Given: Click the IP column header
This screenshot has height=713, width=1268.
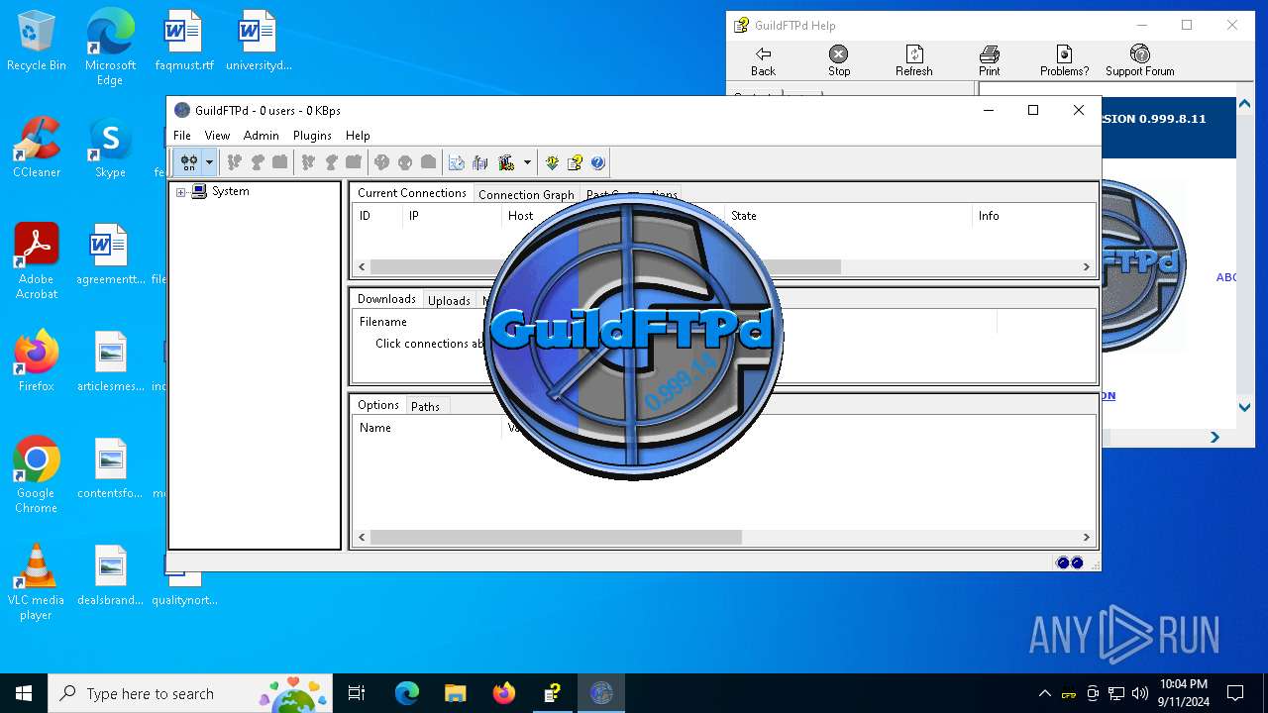Looking at the screenshot, I should click(x=452, y=216).
